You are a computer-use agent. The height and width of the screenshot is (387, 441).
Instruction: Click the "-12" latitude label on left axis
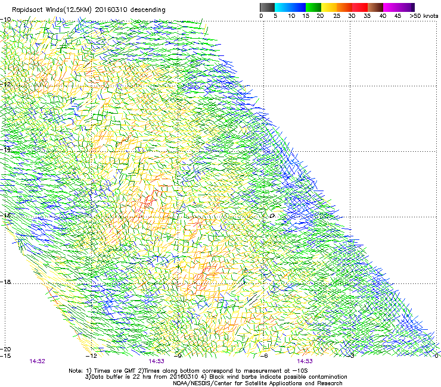[x=5, y=85]
